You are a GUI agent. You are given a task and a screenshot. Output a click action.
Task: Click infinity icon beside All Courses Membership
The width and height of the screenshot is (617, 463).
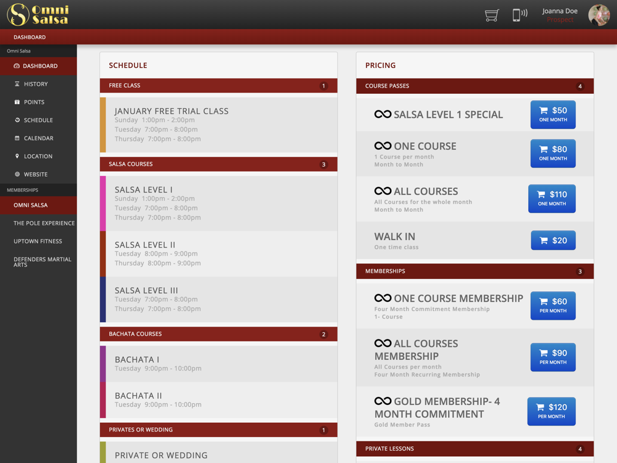383,343
